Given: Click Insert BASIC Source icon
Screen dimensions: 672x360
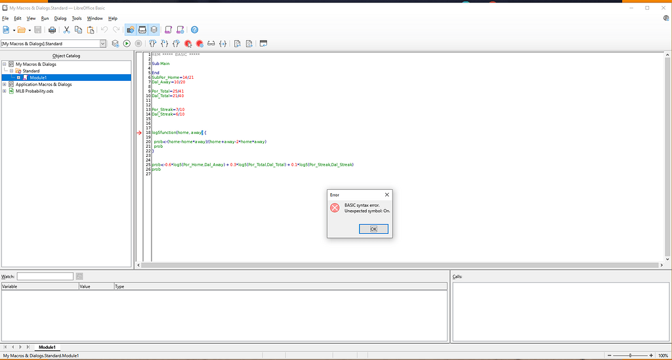Looking at the screenshot, I should [x=237, y=43].
